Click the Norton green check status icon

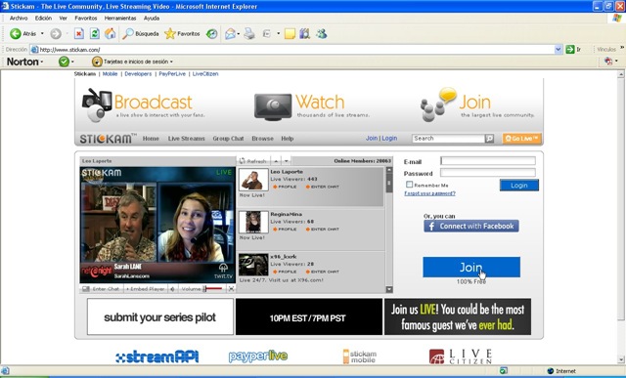[x=64, y=62]
